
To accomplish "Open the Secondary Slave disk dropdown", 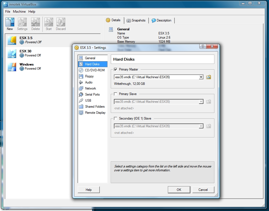I will coord(201,126).
